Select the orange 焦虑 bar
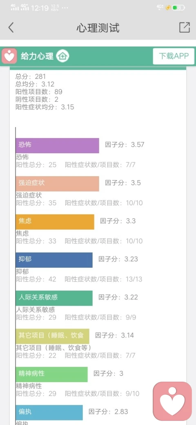This screenshot has width=196, height=425. (x=55, y=222)
